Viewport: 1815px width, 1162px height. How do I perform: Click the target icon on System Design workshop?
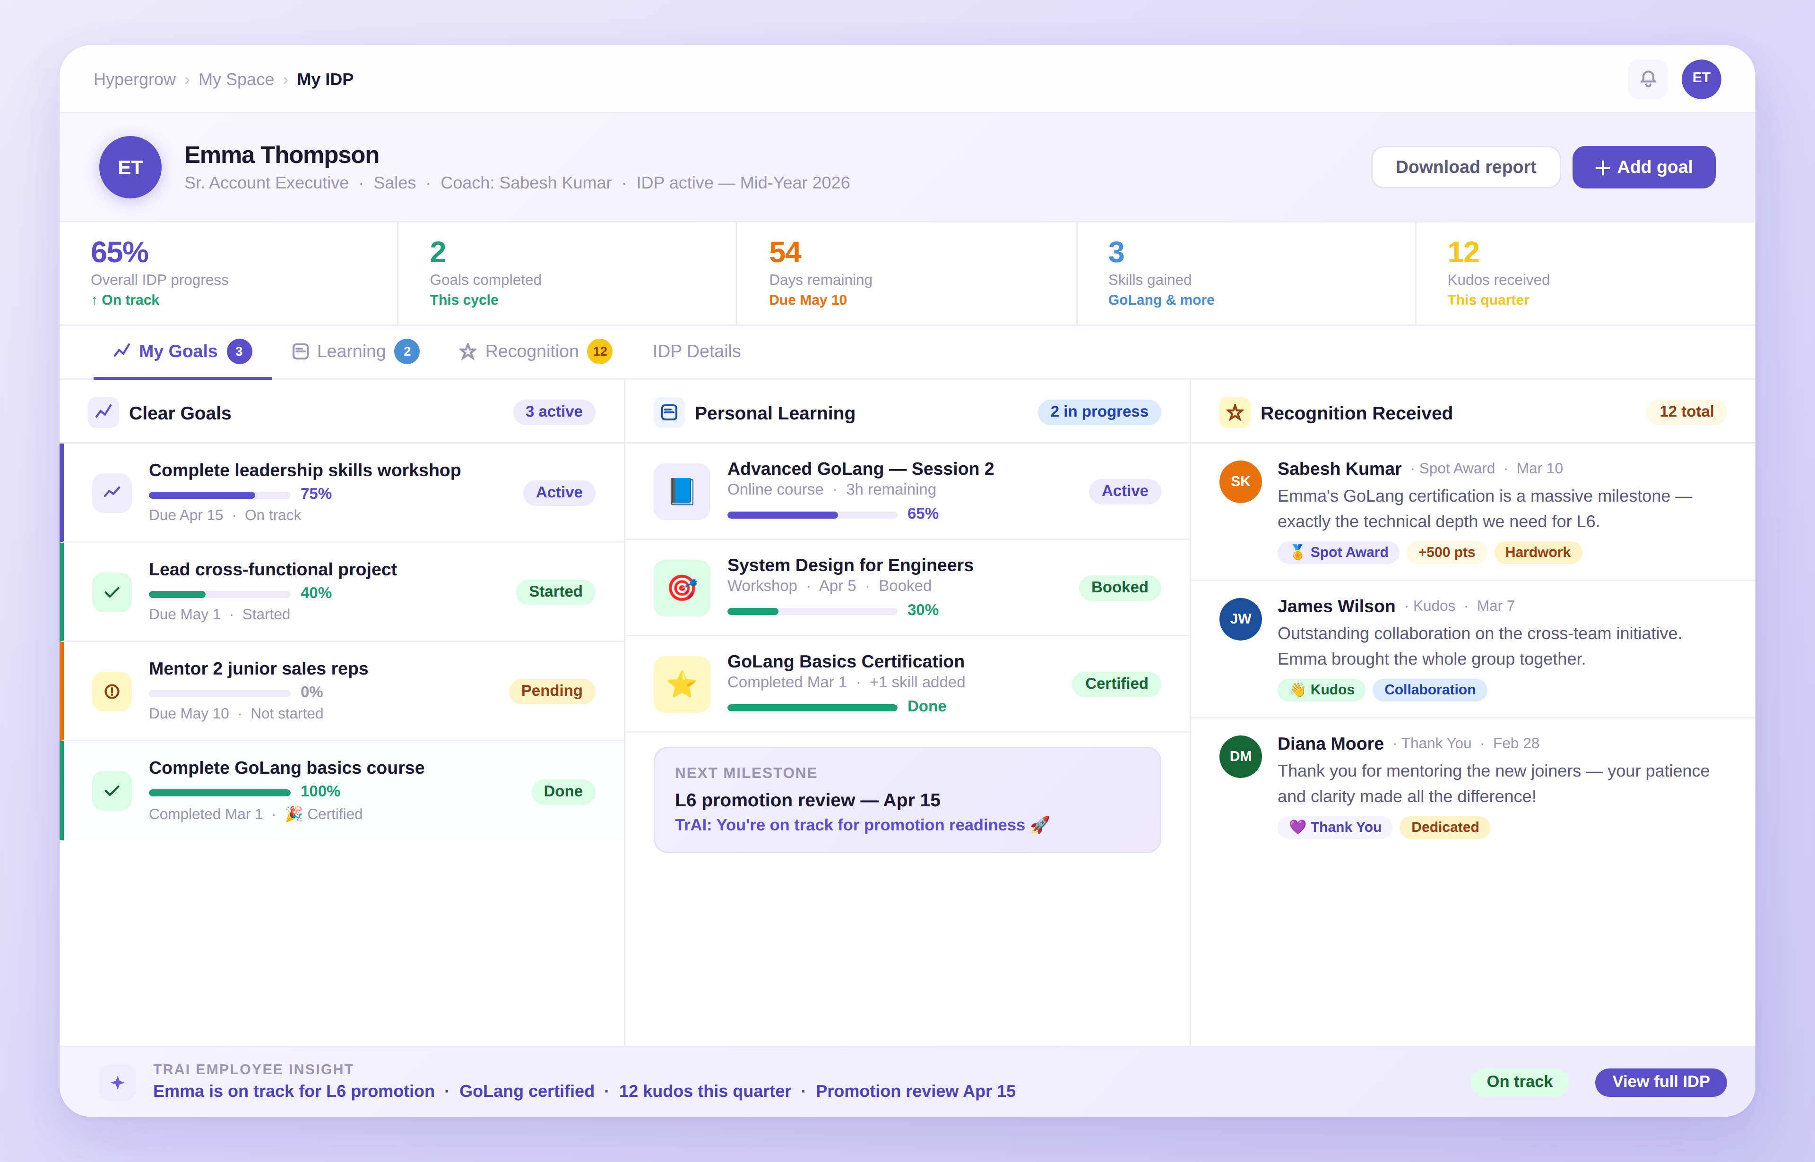pos(682,588)
